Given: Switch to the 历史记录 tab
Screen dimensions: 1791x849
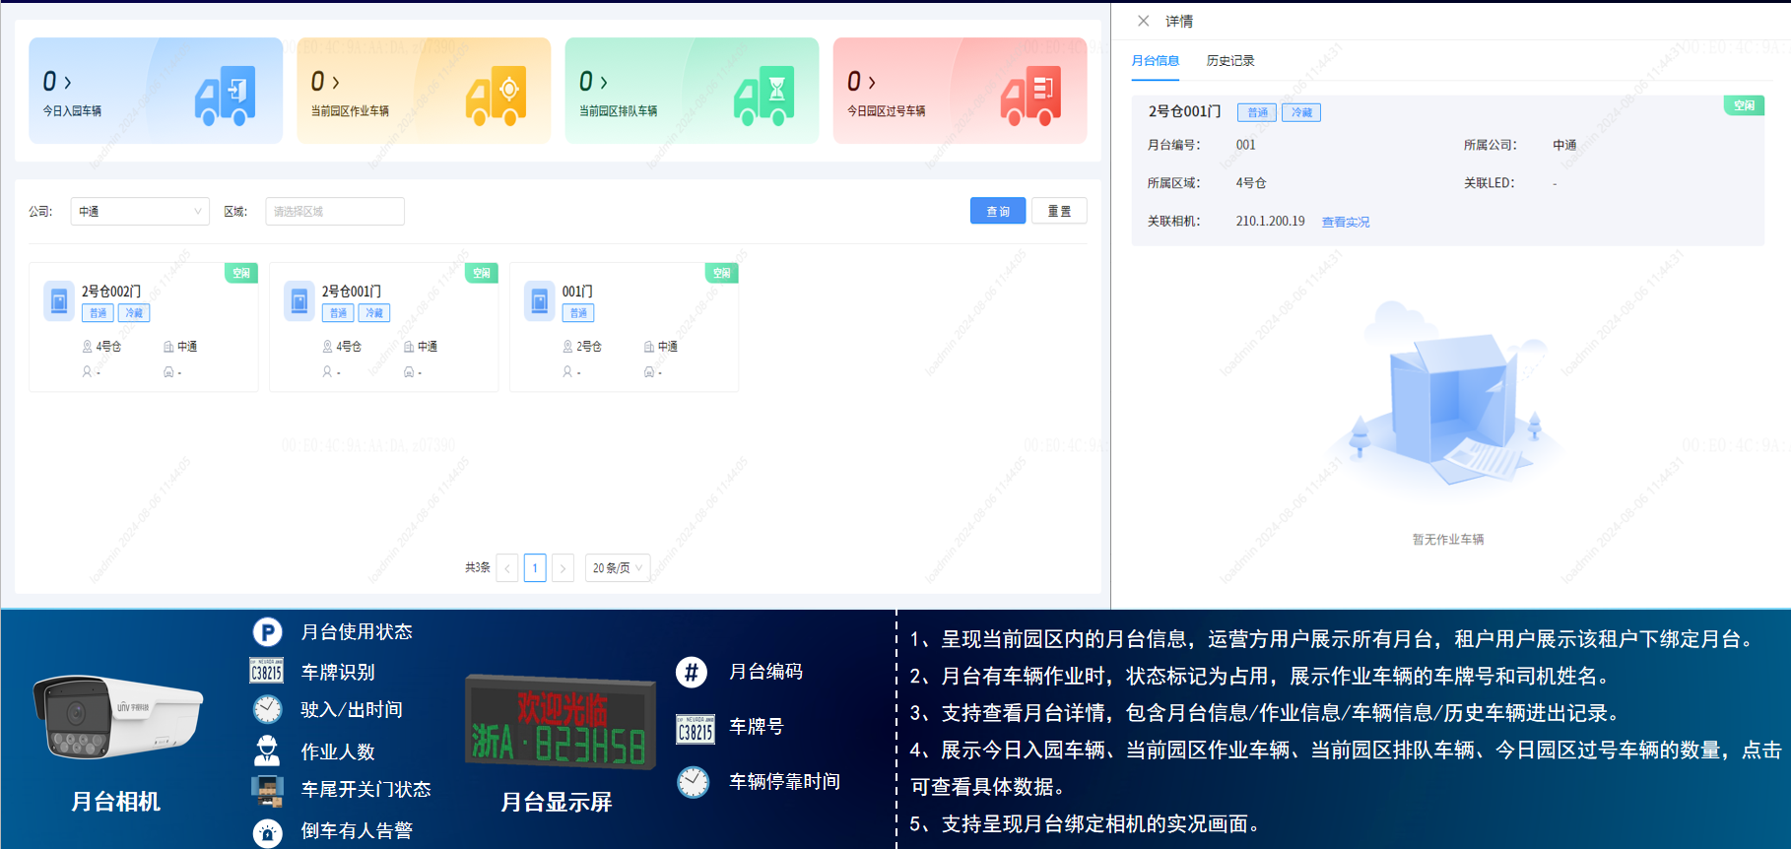Looking at the screenshot, I should (x=1230, y=61).
